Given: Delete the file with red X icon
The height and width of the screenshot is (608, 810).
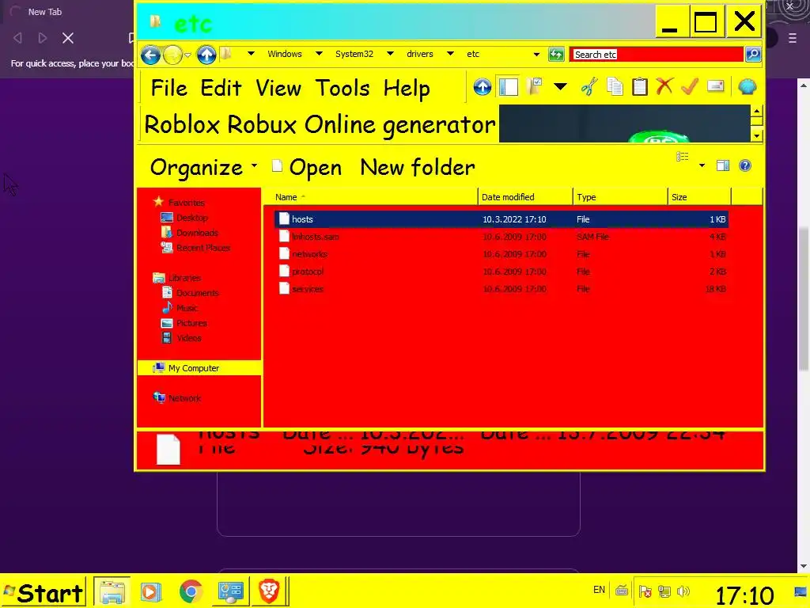Looking at the screenshot, I should click(x=664, y=86).
